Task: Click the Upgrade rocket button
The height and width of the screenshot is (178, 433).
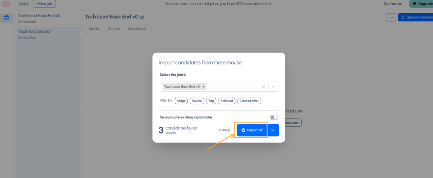Action: (421, 3)
